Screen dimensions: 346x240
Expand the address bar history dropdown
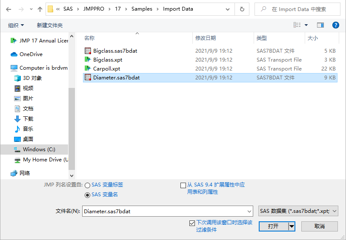pyautogui.click(x=228, y=9)
